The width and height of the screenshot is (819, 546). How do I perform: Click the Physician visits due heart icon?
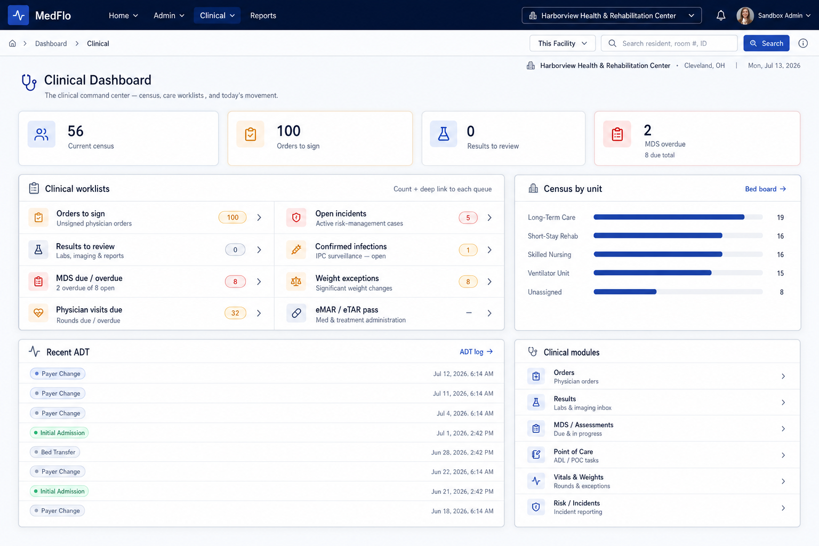click(x=38, y=314)
